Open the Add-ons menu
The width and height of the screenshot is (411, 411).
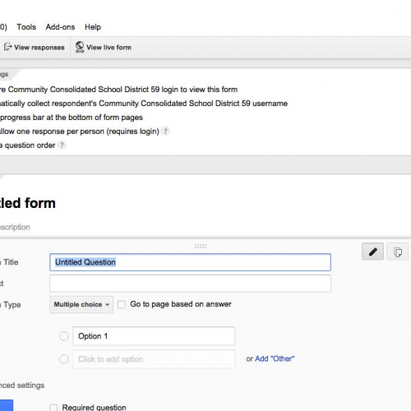click(60, 27)
